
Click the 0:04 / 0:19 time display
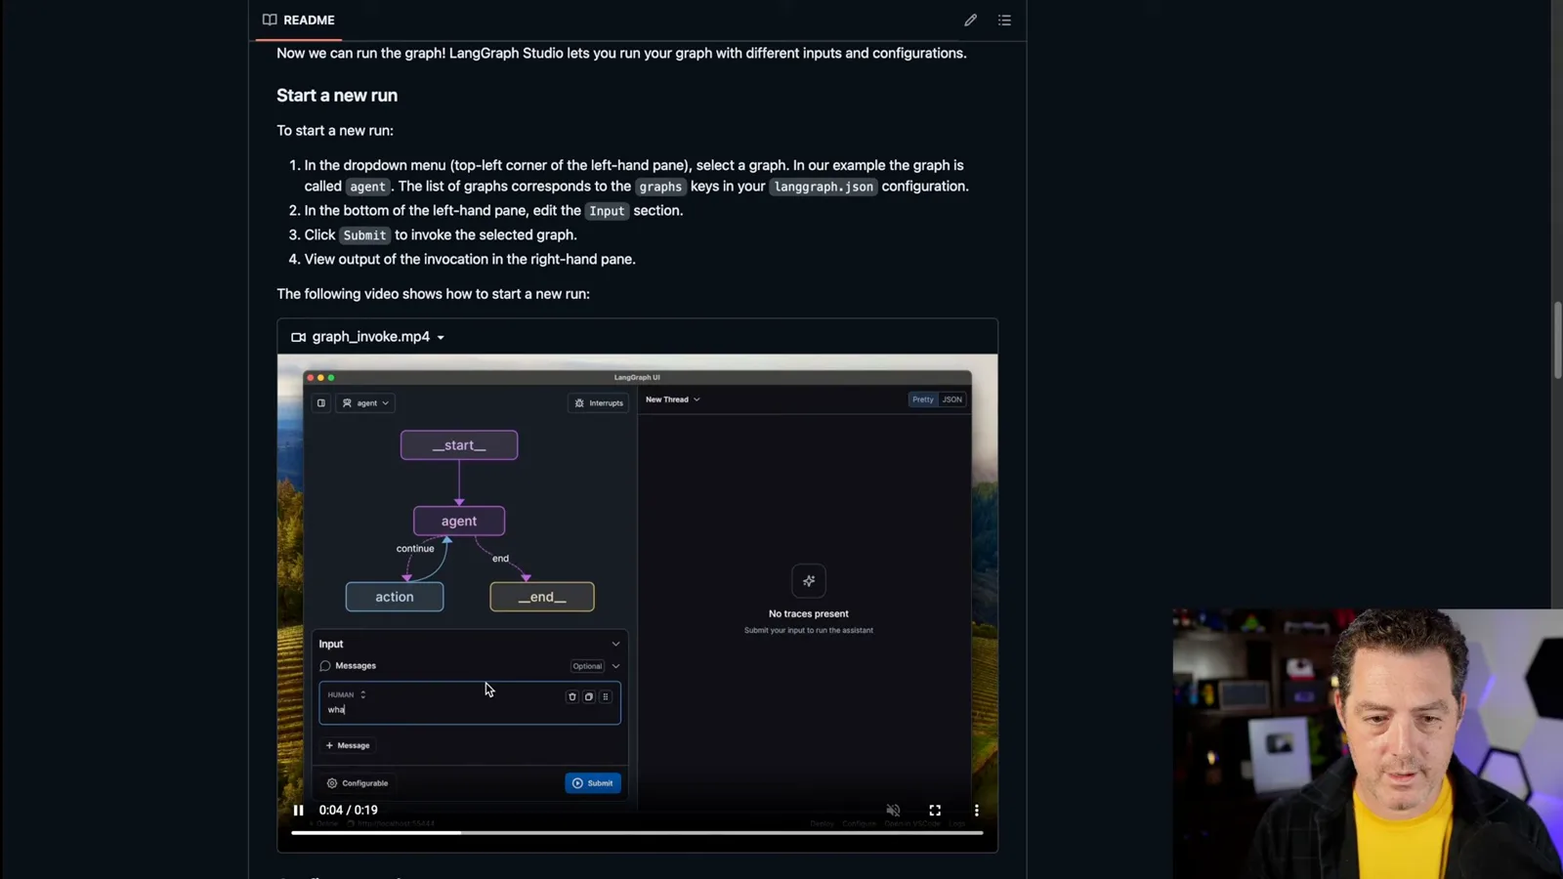pos(349,810)
